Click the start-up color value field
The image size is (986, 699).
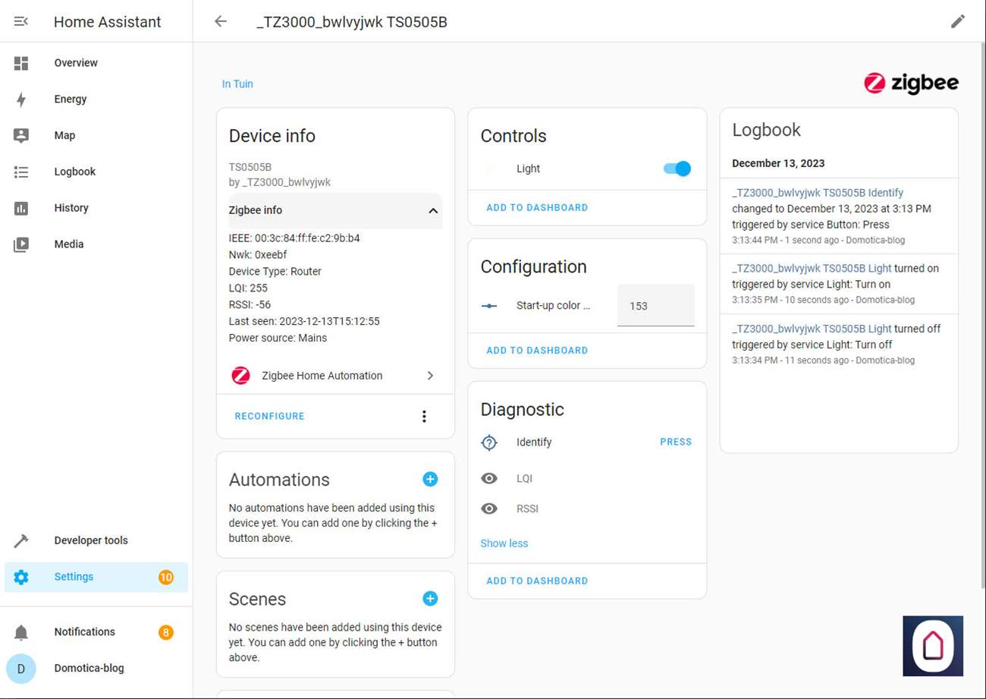click(655, 306)
